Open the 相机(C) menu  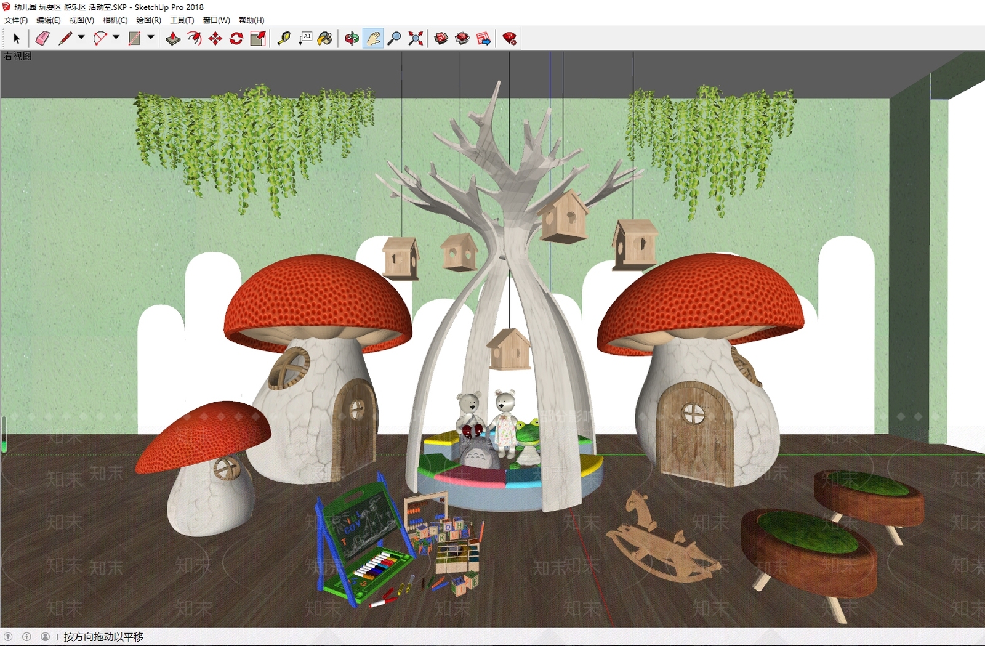(115, 20)
